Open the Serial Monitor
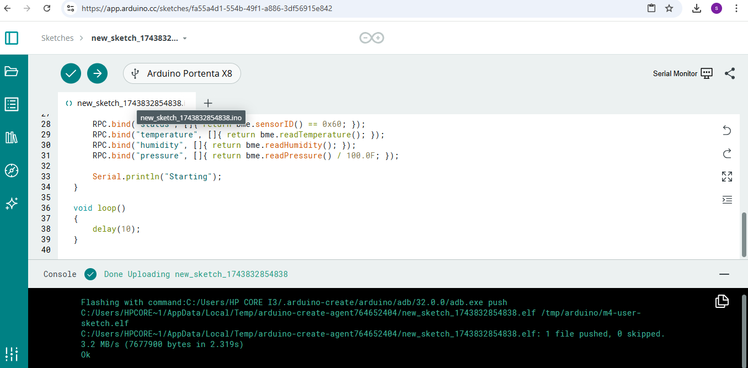This screenshot has height=368, width=748. click(x=682, y=73)
